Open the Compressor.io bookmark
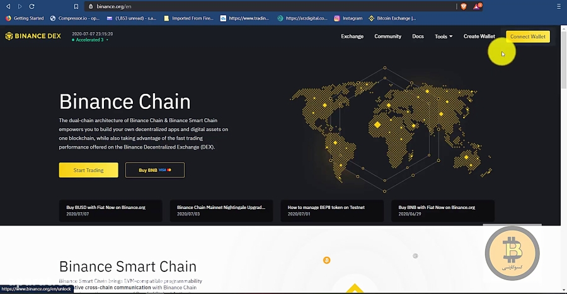Viewport: 567px width, 294px height. click(74, 18)
